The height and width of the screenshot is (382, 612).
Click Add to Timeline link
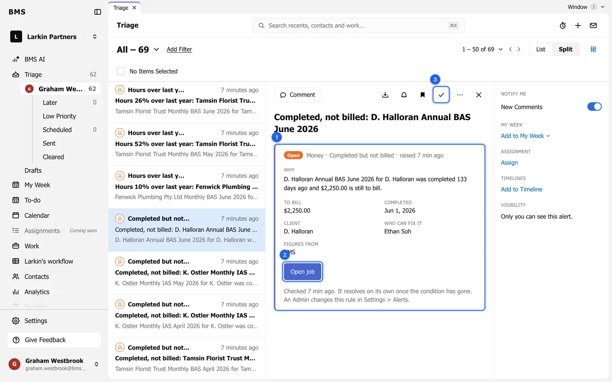pos(521,189)
